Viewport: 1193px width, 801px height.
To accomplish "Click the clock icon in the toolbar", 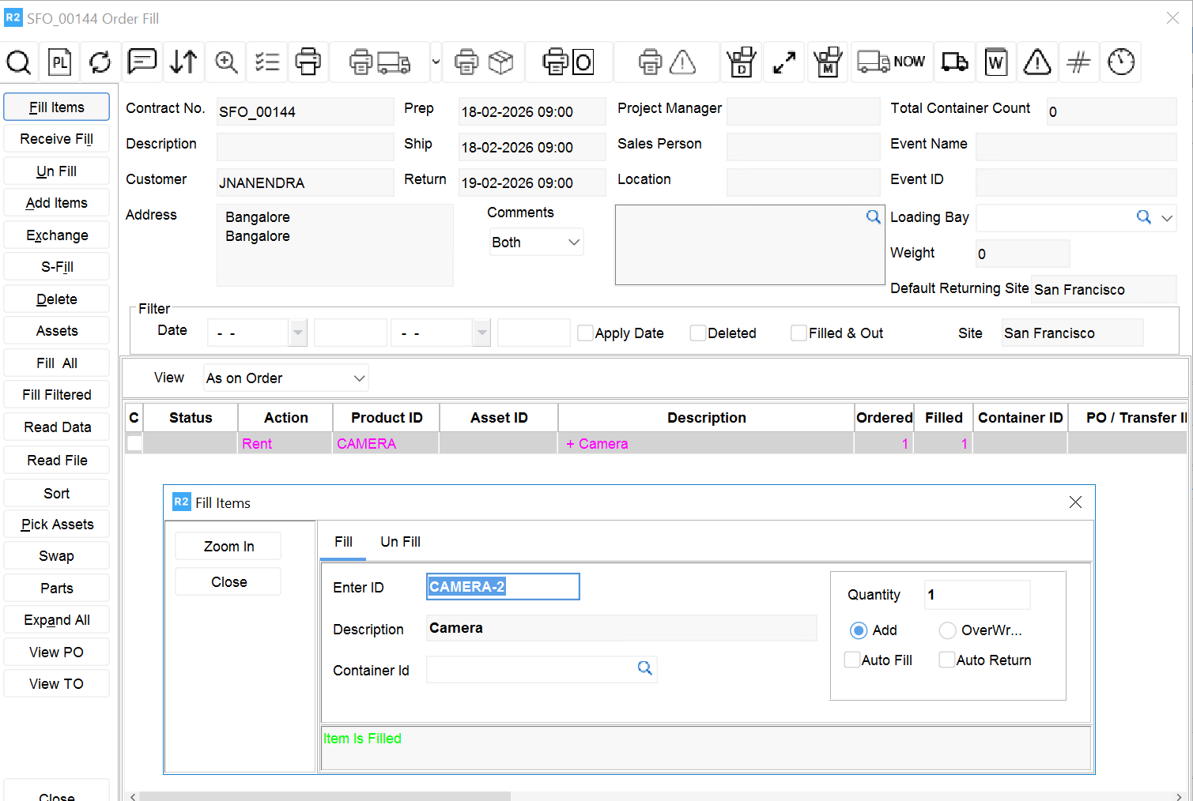I will pos(1120,62).
